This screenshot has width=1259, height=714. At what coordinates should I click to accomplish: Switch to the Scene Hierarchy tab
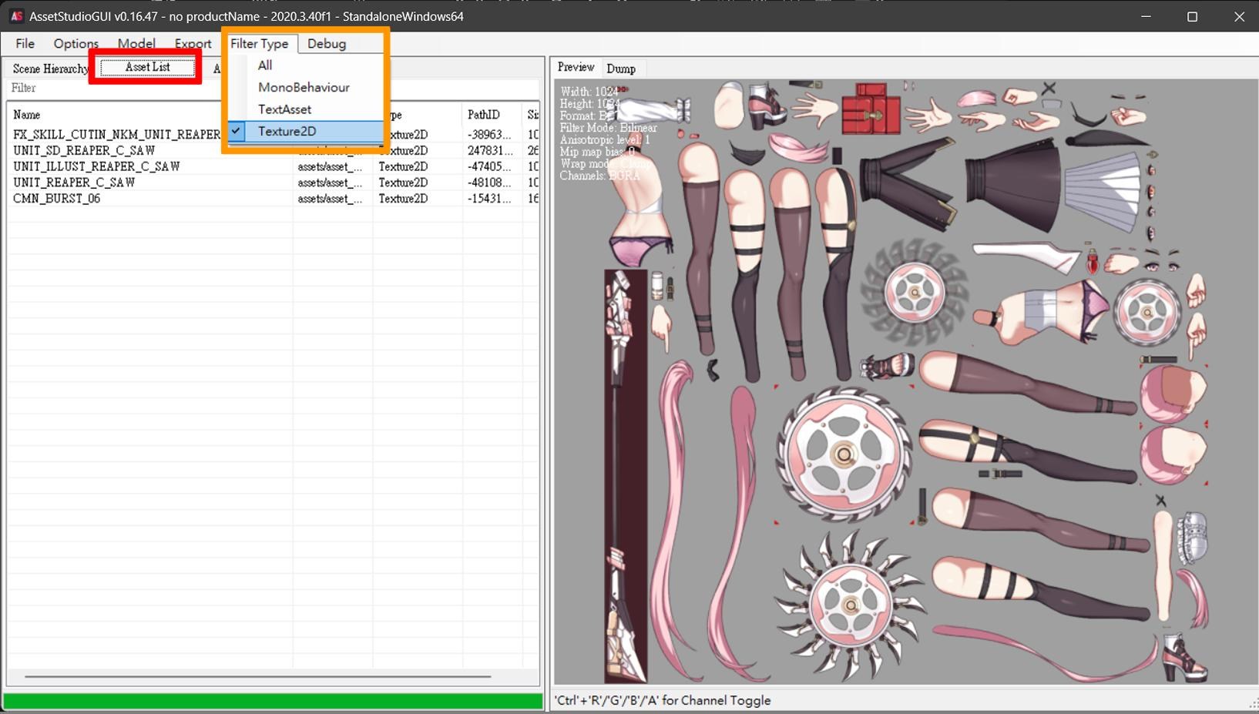[50, 69]
